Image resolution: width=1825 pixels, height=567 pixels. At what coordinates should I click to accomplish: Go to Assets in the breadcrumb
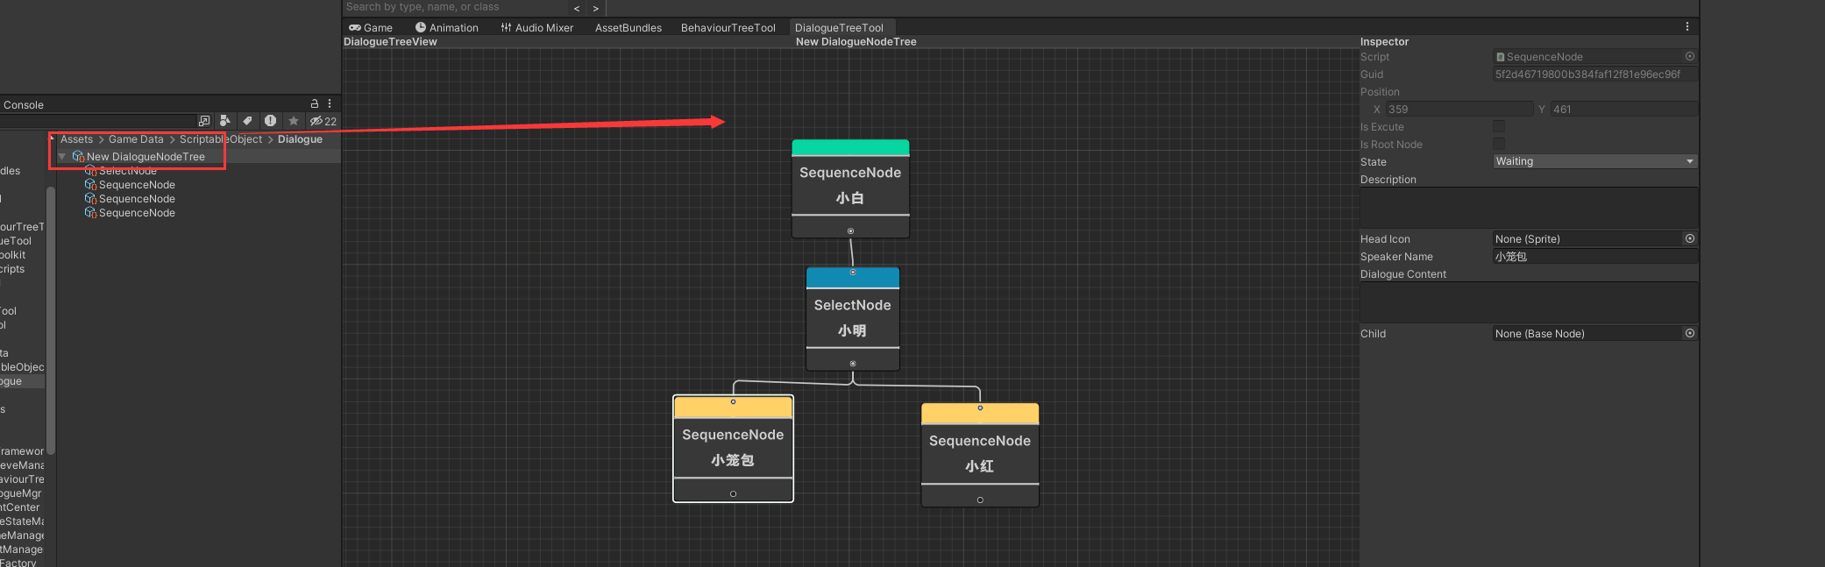76,139
